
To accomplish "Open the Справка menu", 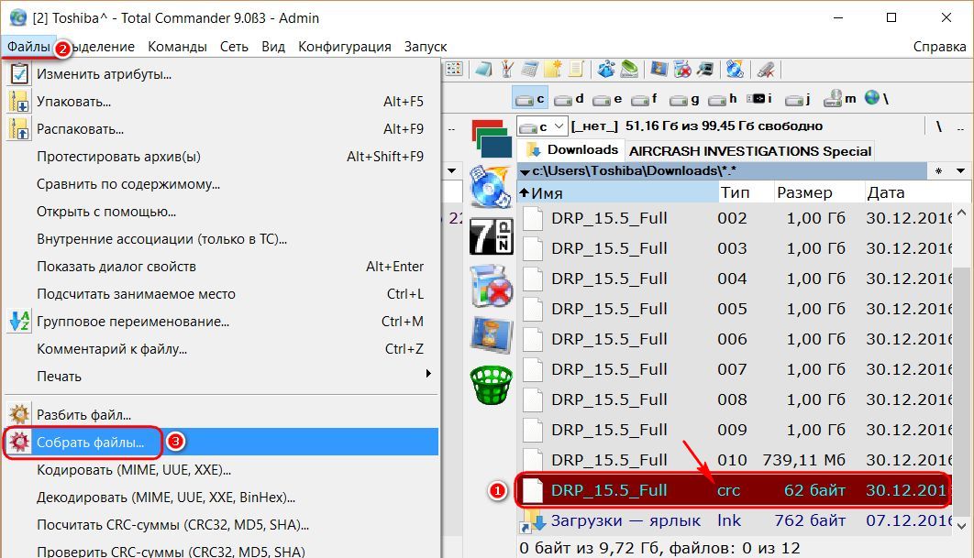I will click(939, 47).
